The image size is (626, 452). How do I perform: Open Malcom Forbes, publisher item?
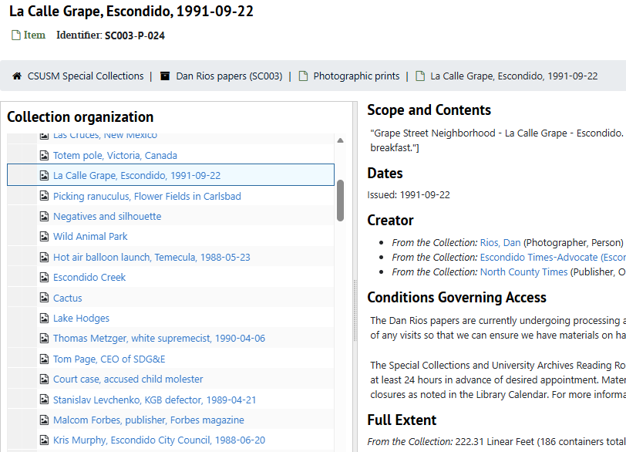coord(149,420)
